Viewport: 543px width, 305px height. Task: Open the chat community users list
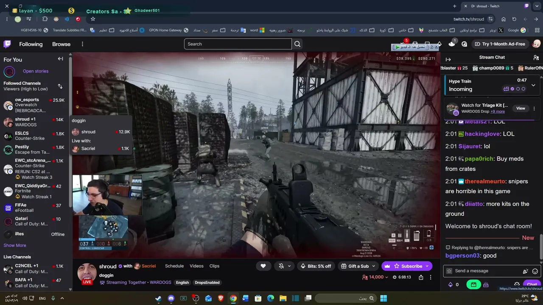536,58
